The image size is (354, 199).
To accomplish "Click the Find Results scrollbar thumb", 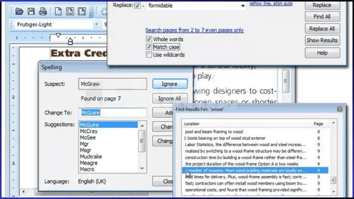I will tap(333, 180).
